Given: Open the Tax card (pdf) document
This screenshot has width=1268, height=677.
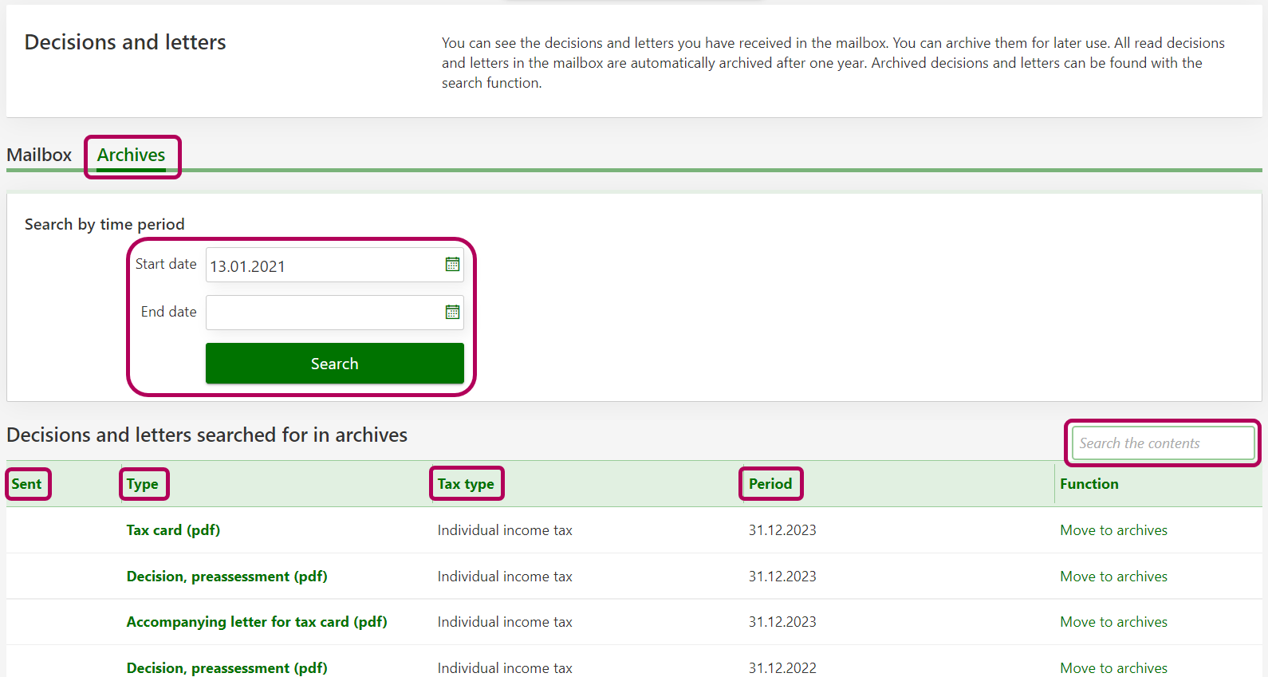Looking at the screenshot, I should point(173,530).
